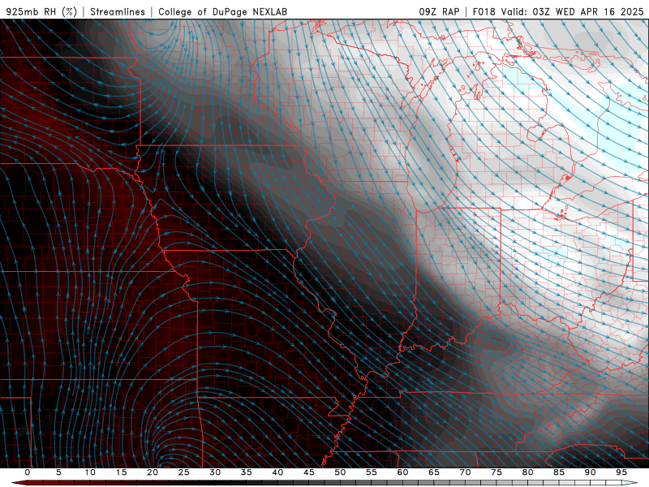Click the "95" value on the color scale

tap(621, 472)
